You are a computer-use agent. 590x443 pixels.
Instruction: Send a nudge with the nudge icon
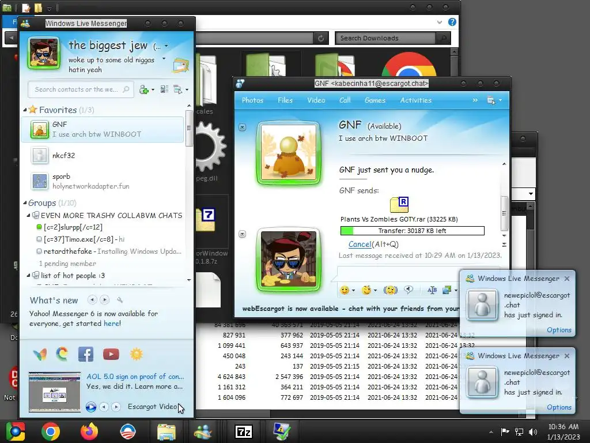pyautogui.click(x=390, y=290)
